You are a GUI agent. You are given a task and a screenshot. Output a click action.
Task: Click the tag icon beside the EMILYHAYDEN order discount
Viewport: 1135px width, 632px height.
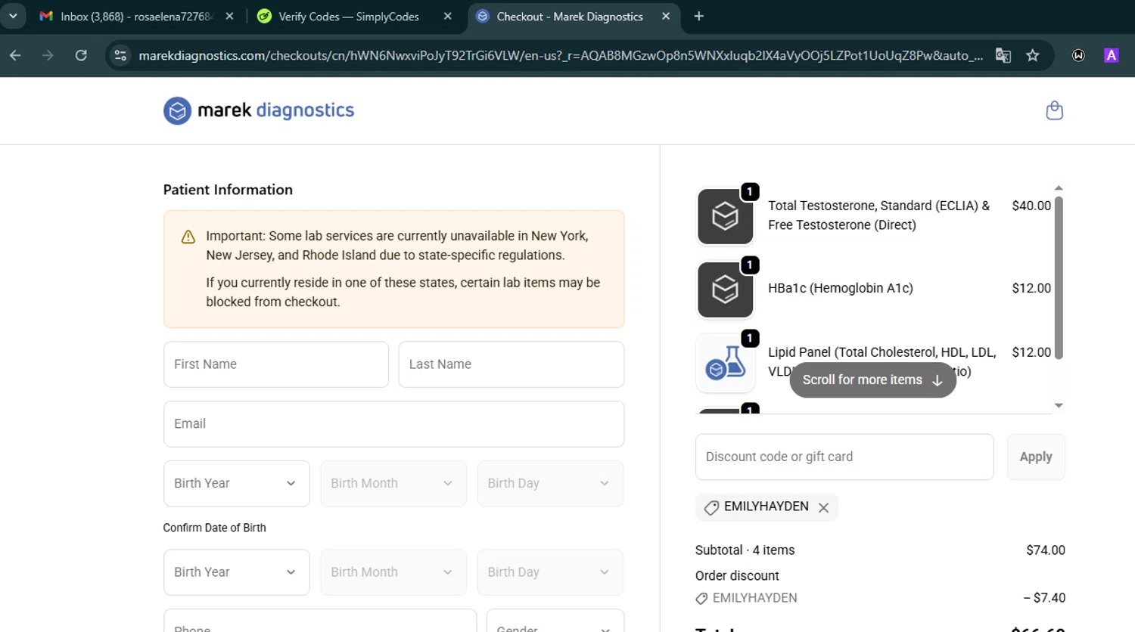coord(701,599)
